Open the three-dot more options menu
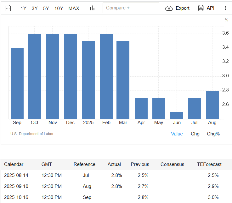The width and height of the screenshot is (232, 203). click(225, 8)
